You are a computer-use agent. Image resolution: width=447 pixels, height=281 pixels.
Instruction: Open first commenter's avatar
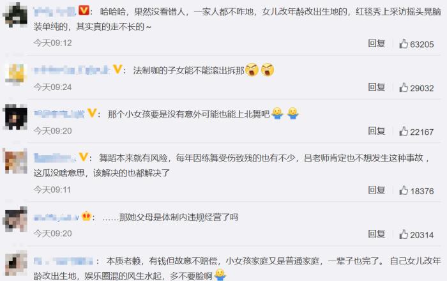15,15
